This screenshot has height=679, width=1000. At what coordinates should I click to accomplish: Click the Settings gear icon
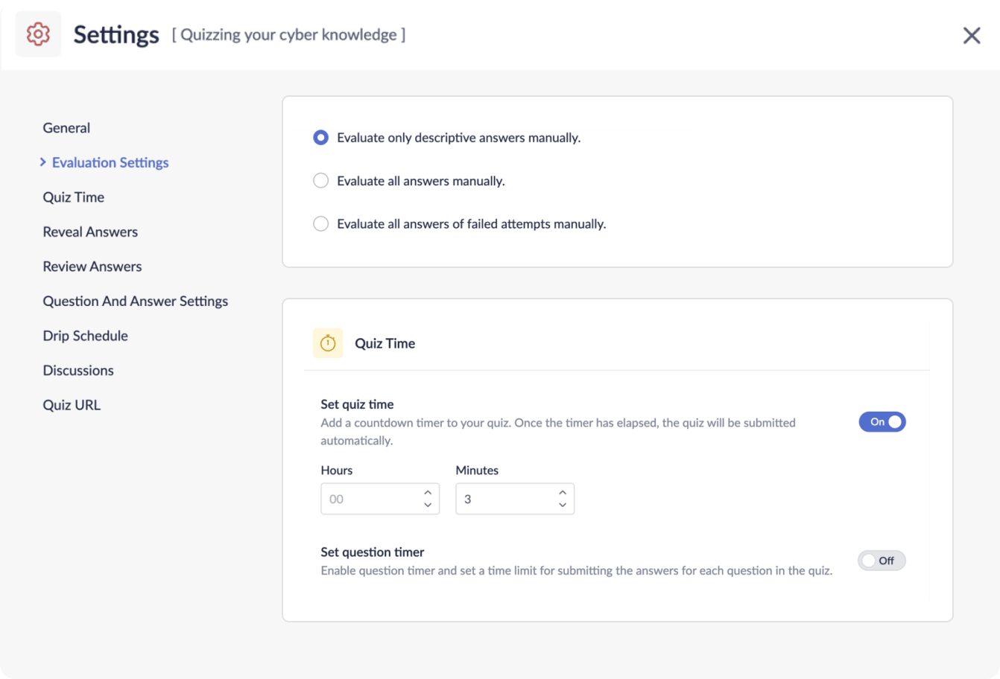coord(37,34)
